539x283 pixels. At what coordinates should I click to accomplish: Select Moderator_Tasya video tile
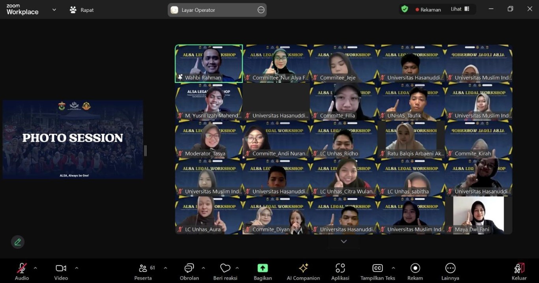[x=209, y=139]
